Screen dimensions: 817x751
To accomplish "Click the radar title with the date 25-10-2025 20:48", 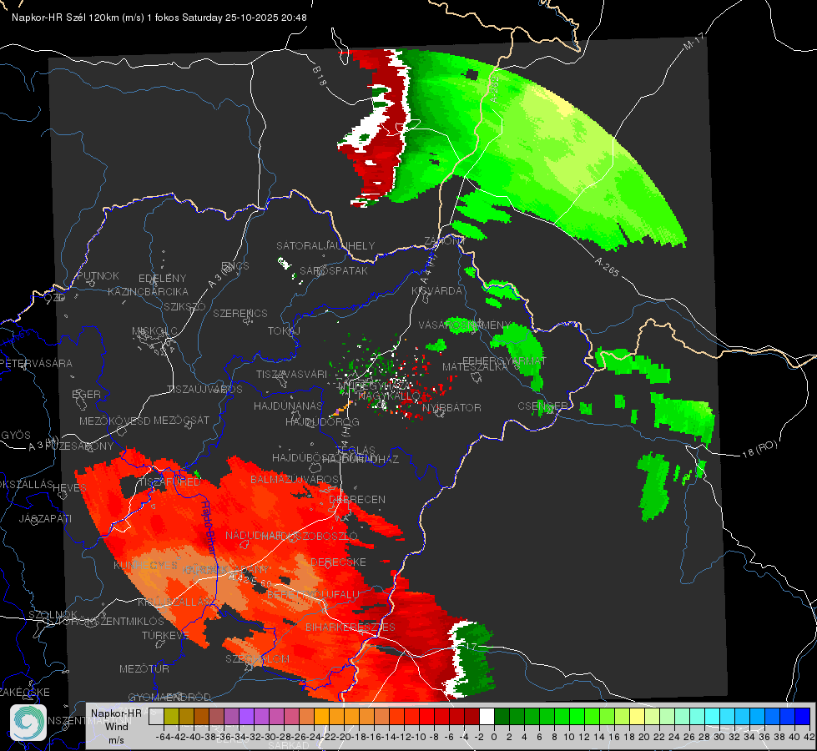I will click(159, 18).
